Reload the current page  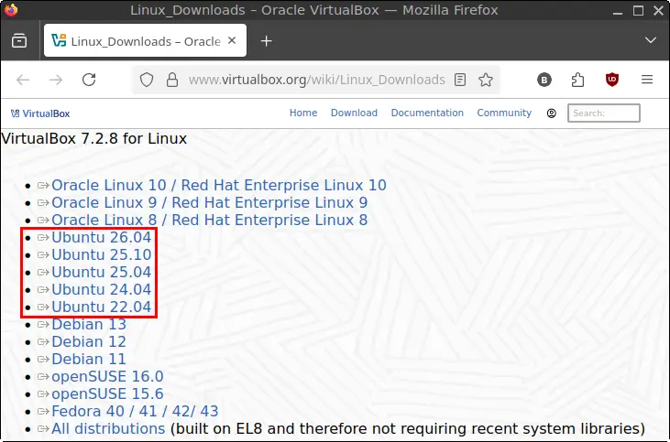coord(89,80)
